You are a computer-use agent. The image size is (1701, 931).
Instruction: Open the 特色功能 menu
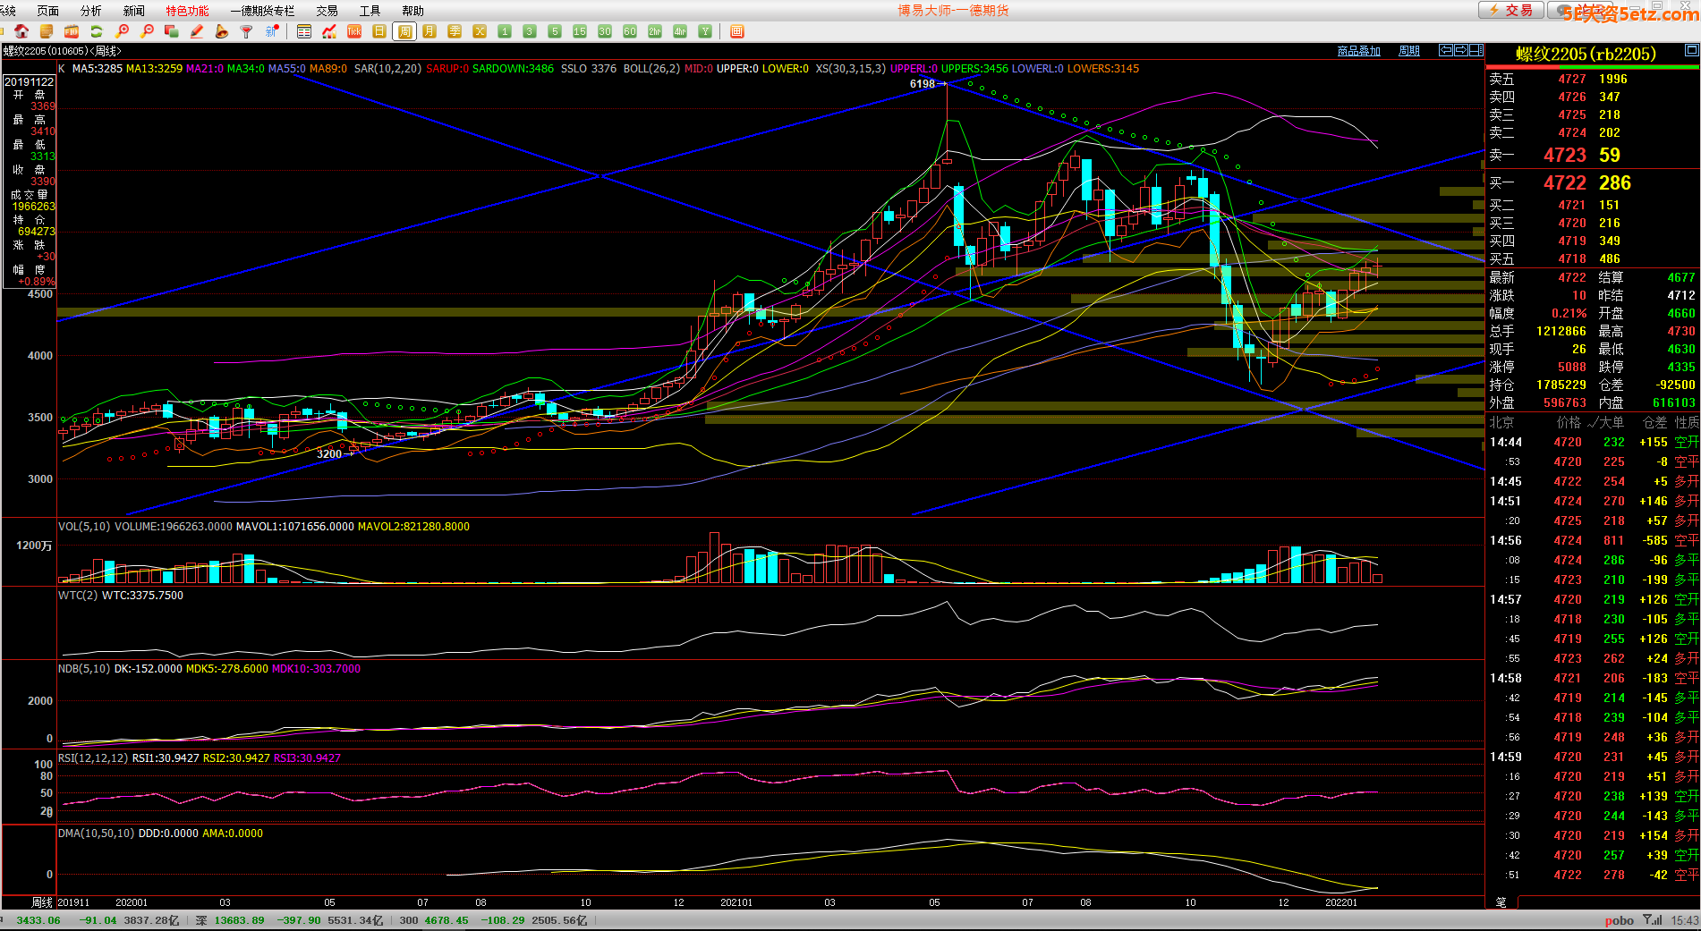tap(187, 11)
